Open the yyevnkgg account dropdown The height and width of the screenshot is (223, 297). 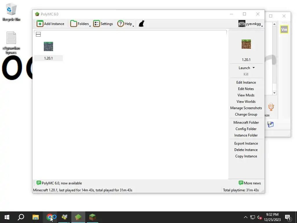[x=251, y=24]
